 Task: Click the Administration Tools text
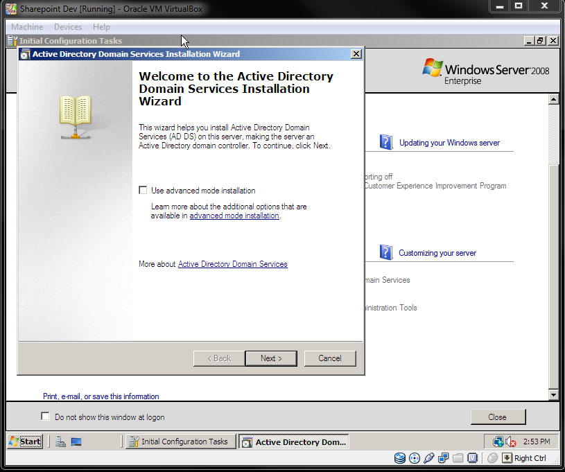pos(391,308)
